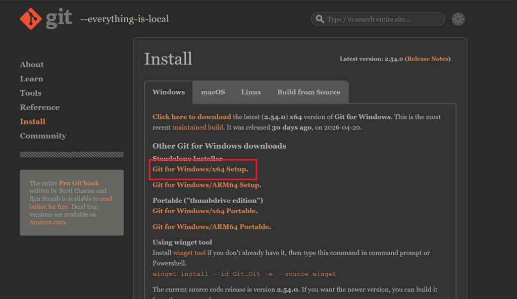Open the Release Notes link
The width and height of the screenshot is (517, 299).
pyautogui.click(x=428, y=59)
